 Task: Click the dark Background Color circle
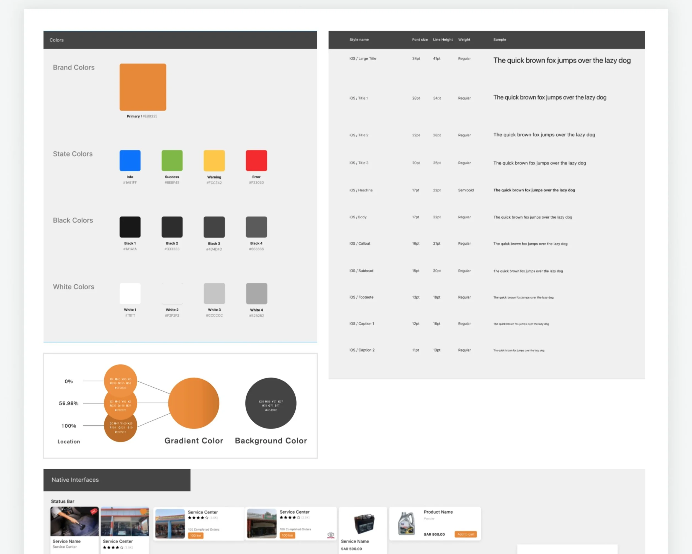click(271, 403)
